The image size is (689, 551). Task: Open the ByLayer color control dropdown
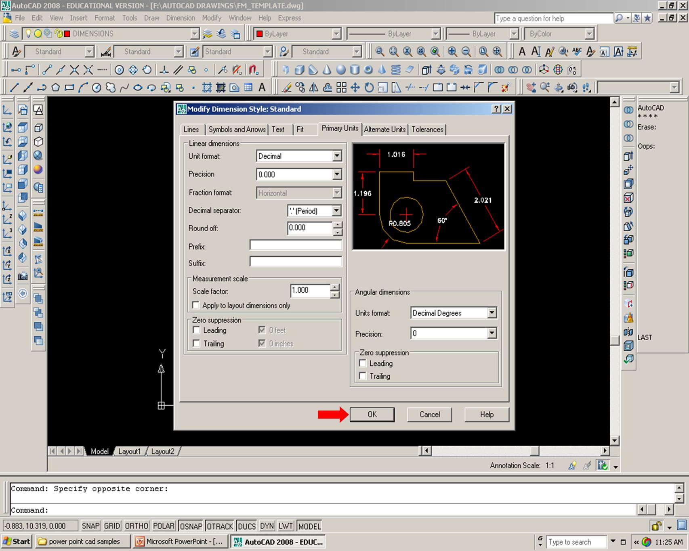336,34
